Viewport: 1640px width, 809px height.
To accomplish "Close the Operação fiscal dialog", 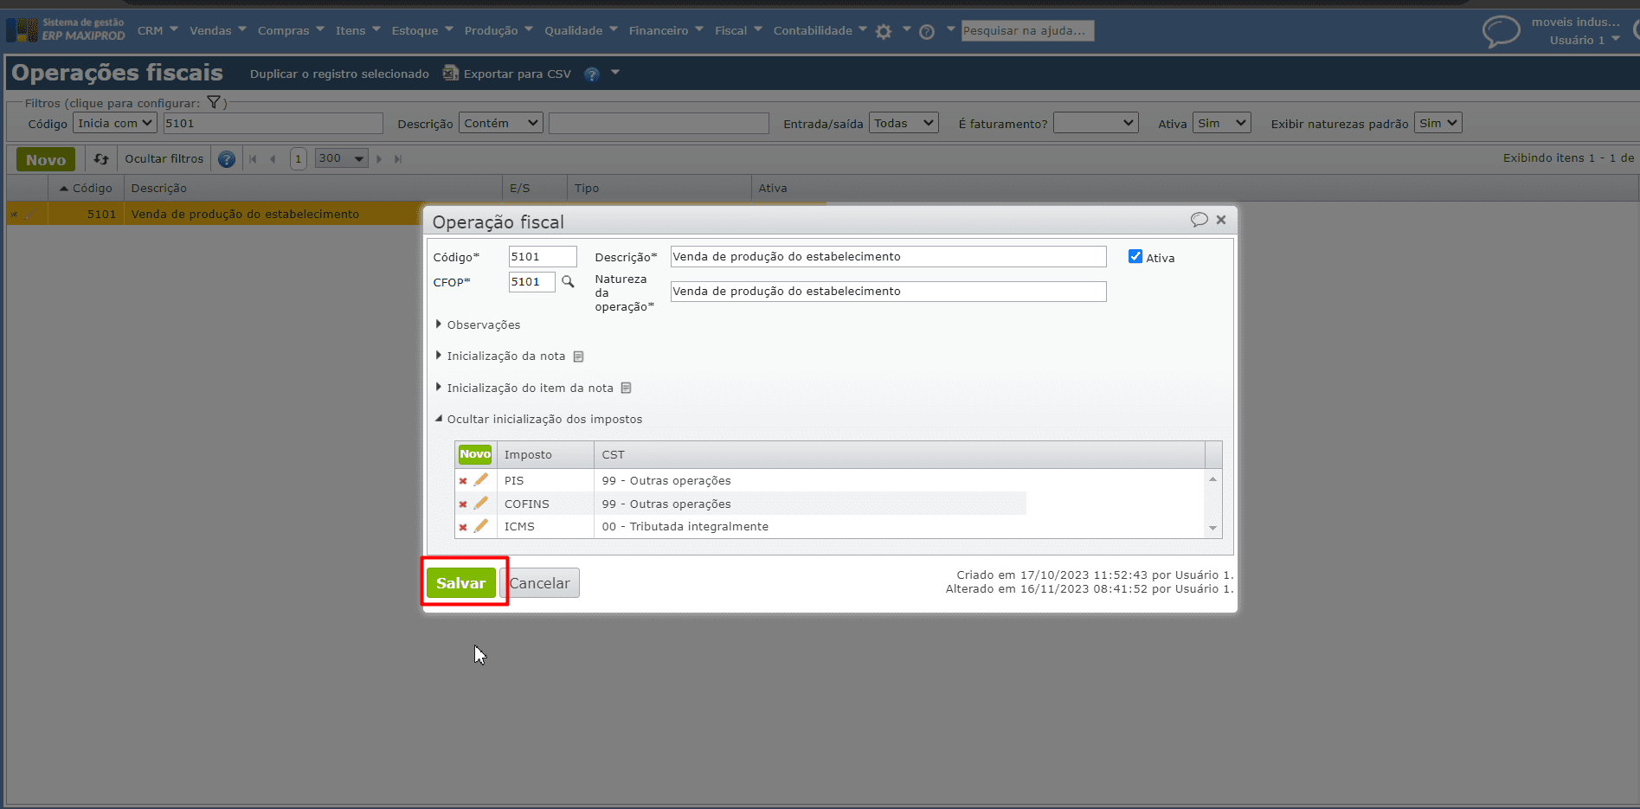I will click(1221, 220).
